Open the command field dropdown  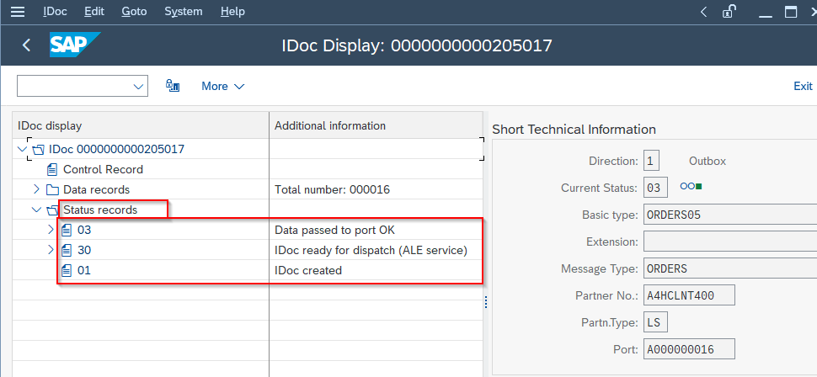tap(138, 86)
